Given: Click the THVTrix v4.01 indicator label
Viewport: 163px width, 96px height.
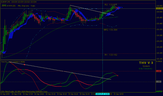Looking at the screenshot, I should pos(13,62).
